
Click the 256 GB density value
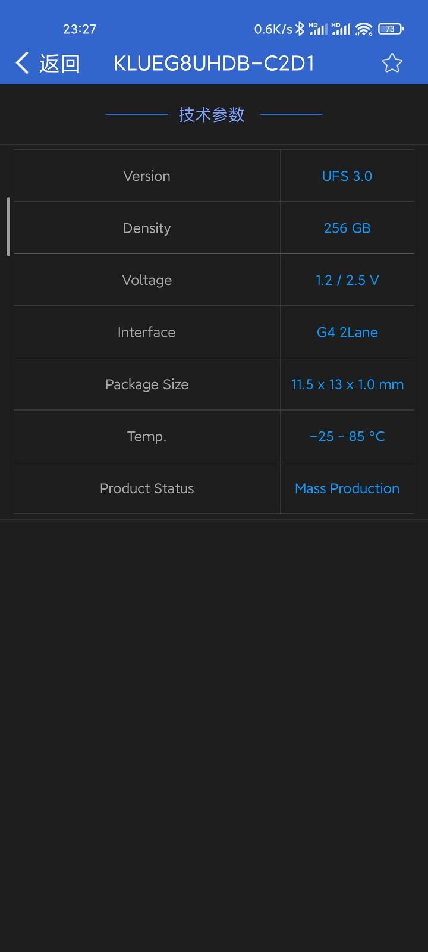[x=347, y=228]
